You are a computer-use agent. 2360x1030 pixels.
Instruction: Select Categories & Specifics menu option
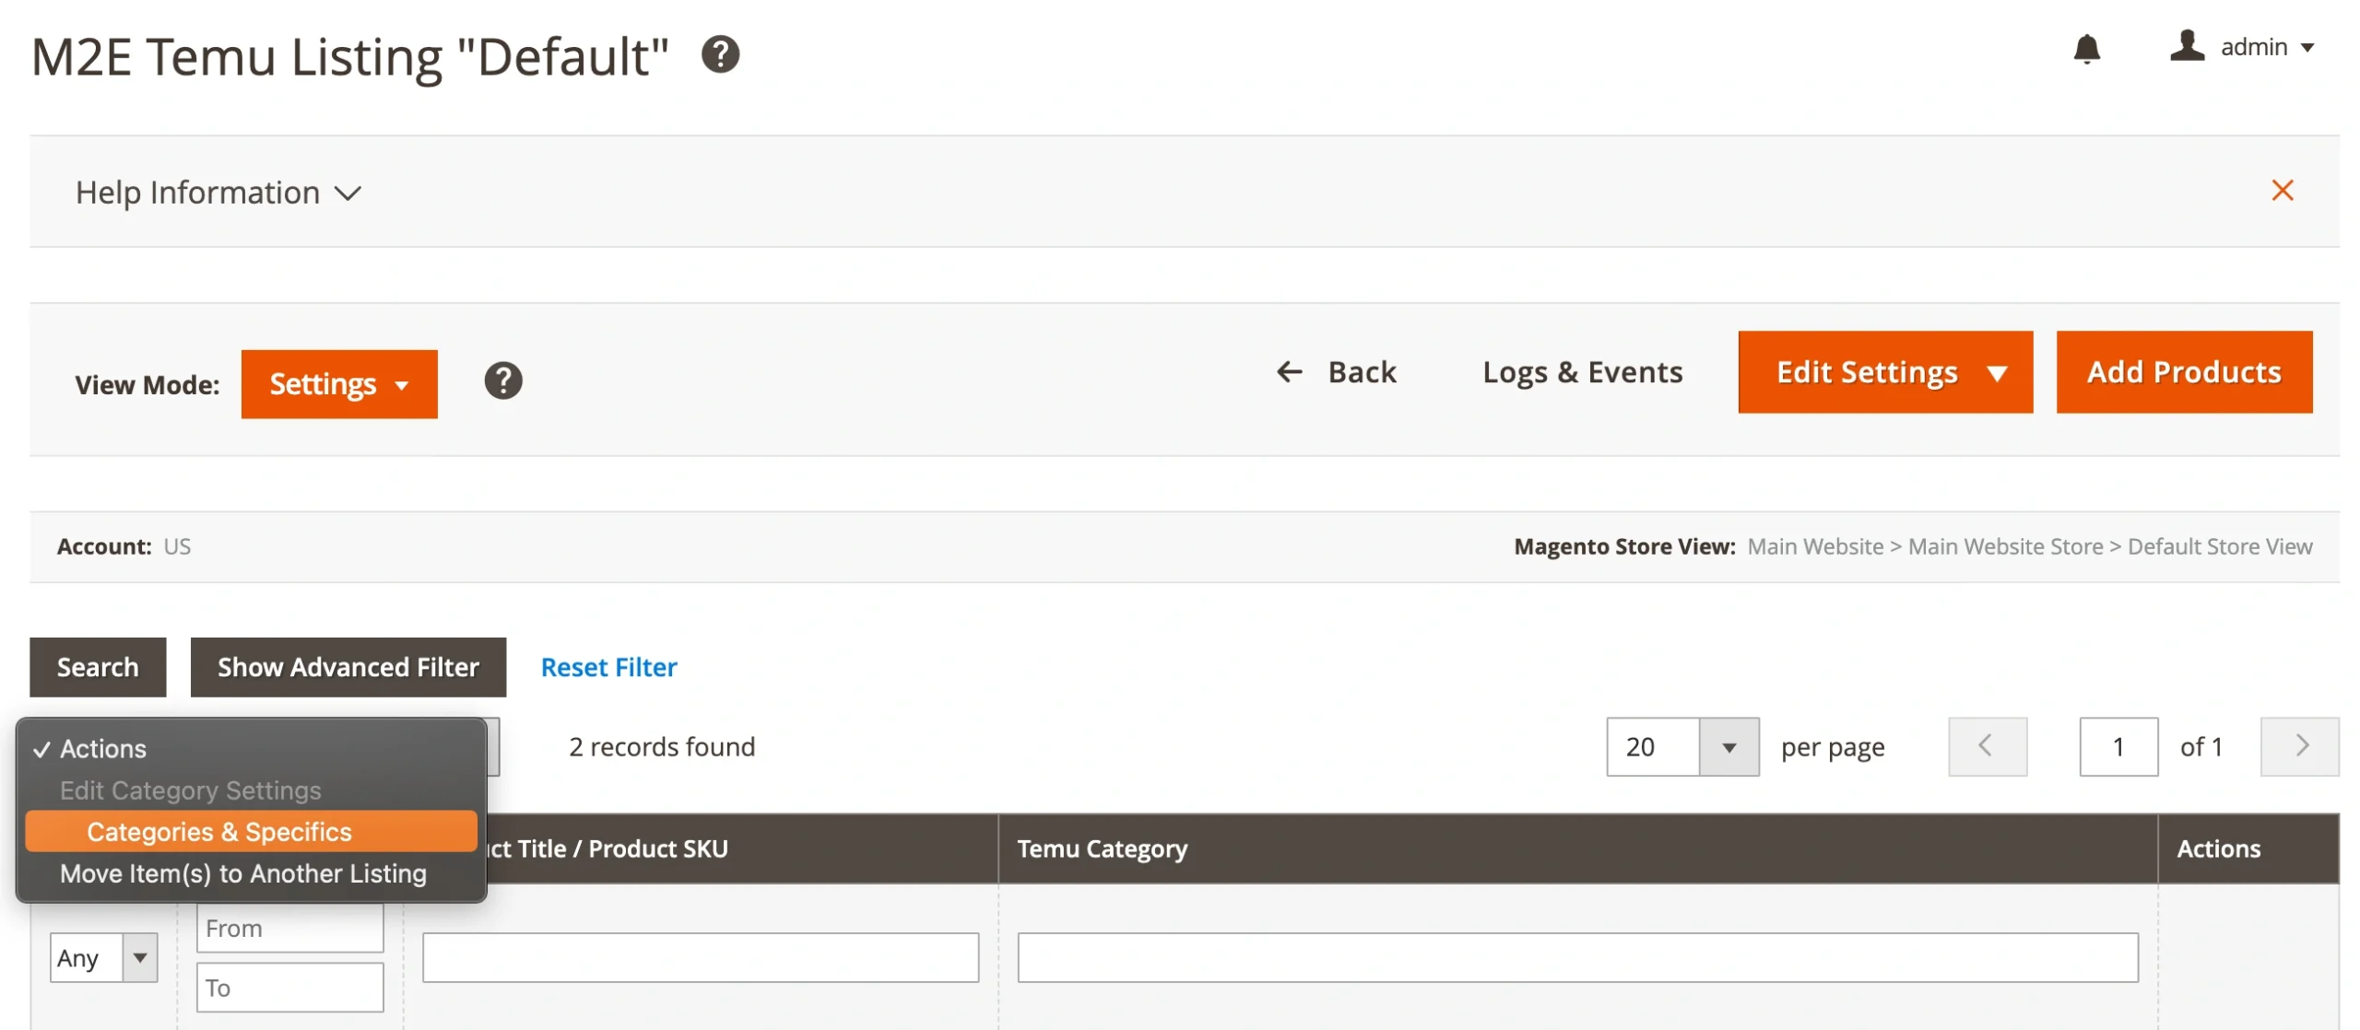219,832
